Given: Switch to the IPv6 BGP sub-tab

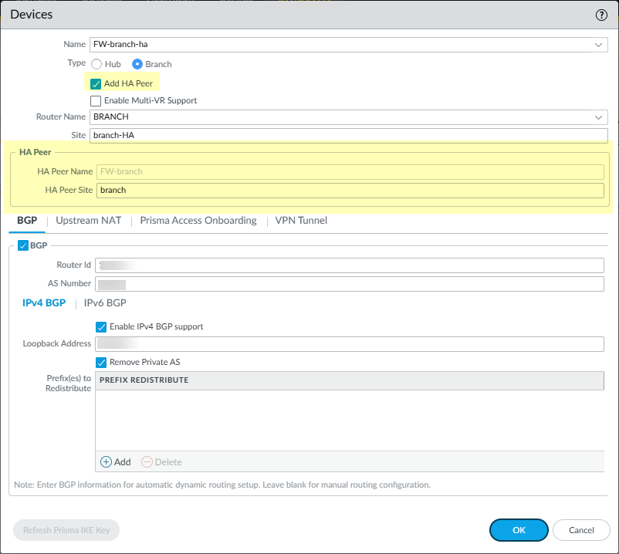Looking at the screenshot, I should tap(105, 303).
